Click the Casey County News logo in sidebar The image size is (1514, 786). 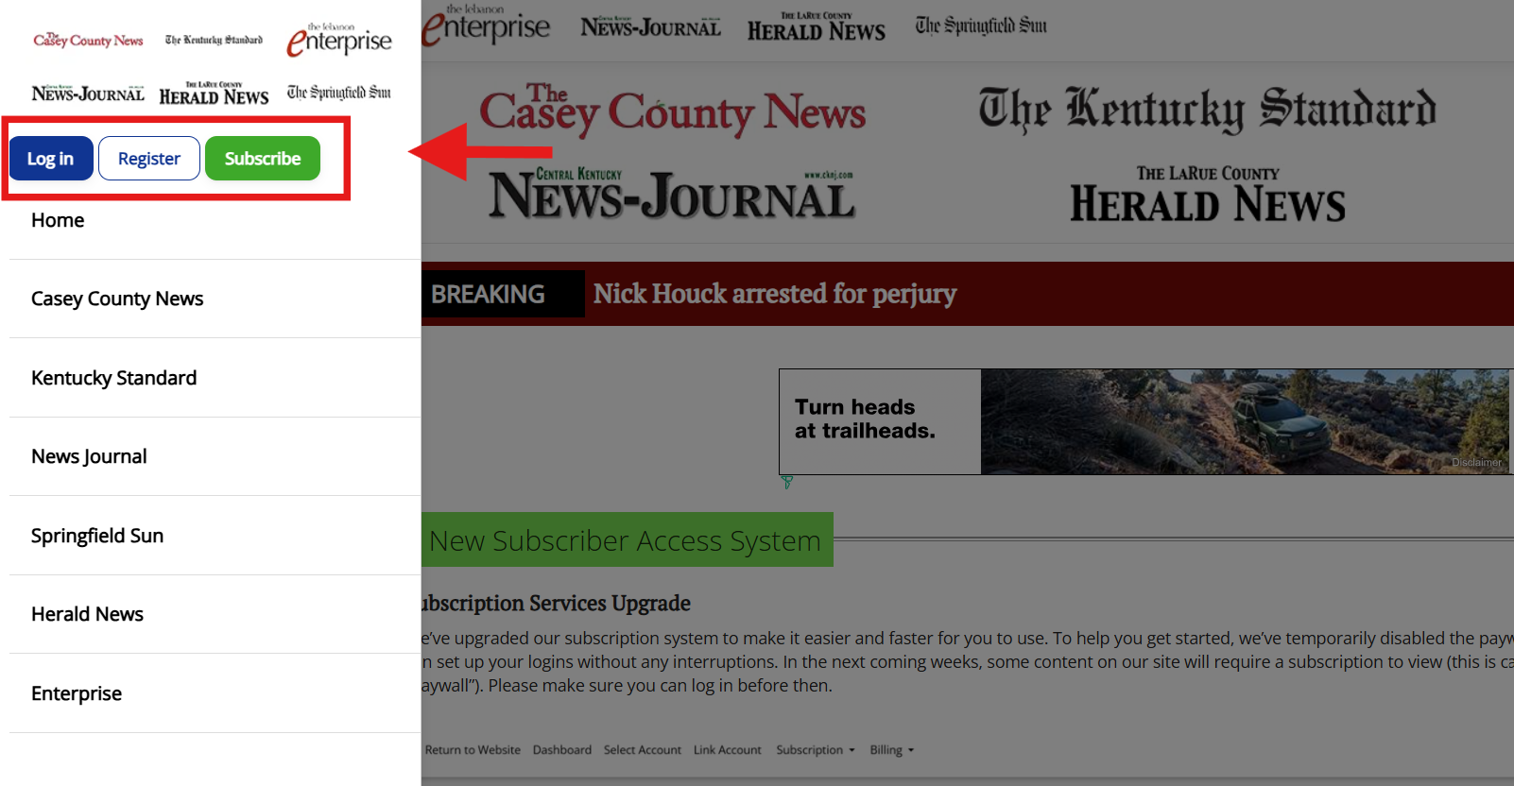[88, 40]
